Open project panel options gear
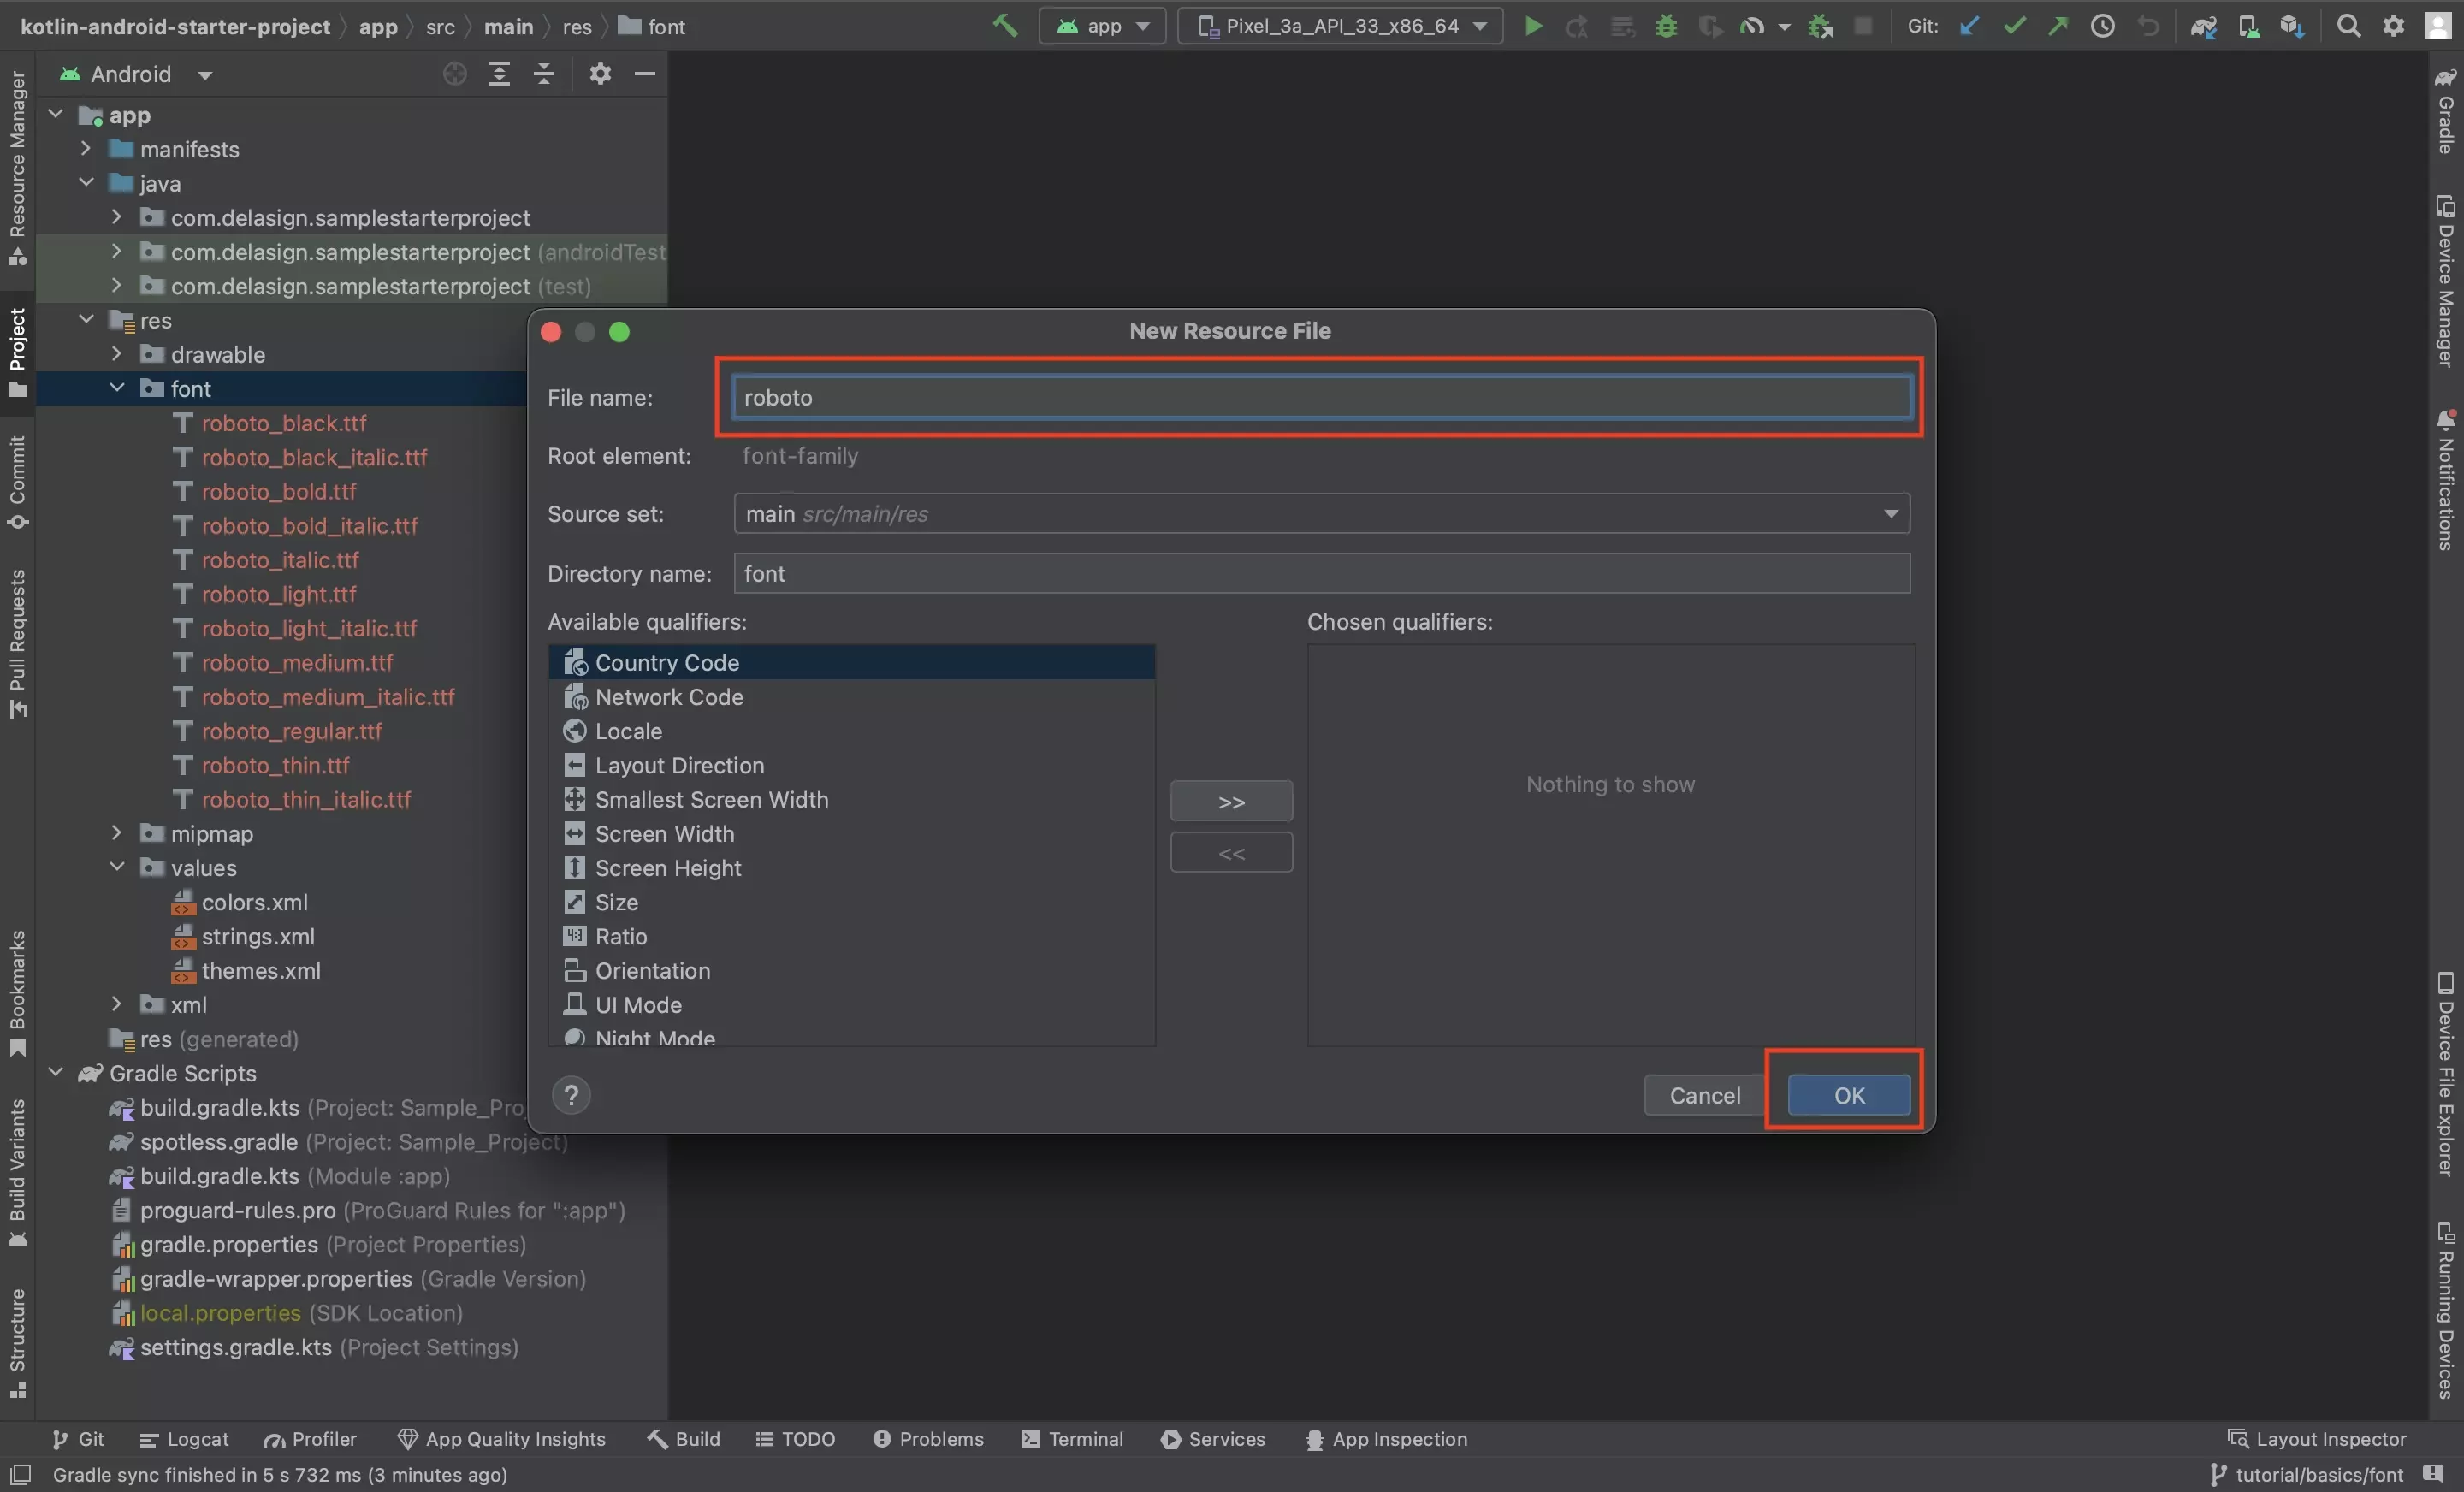This screenshot has width=2464, height=1492. pos(600,74)
